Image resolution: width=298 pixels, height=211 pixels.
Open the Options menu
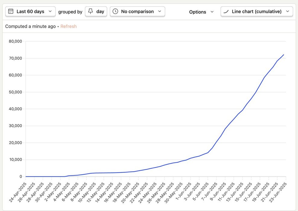pos(198,12)
